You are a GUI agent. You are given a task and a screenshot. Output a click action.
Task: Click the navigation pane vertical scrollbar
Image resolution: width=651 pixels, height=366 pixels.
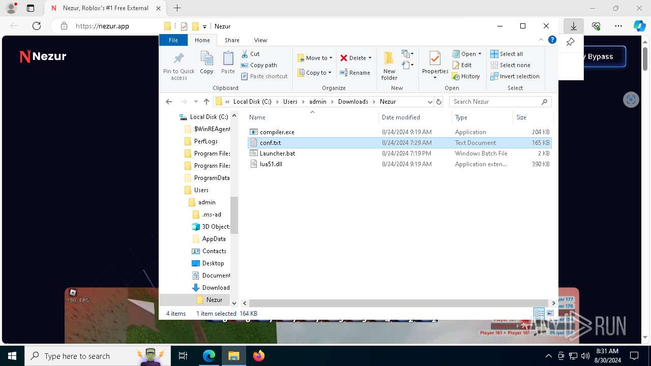pos(234,215)
